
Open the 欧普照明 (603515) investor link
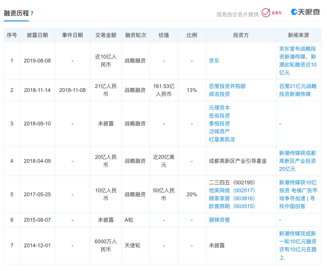232,206
